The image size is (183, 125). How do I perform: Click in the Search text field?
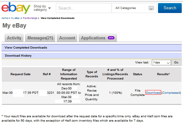click(84, 8)
